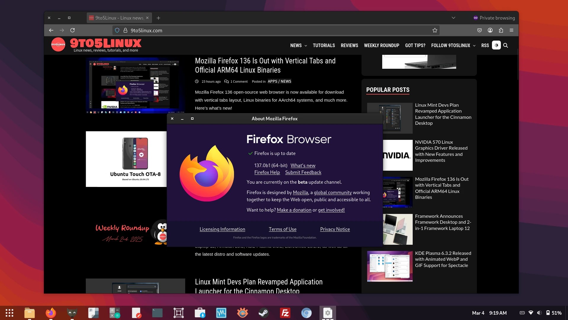
Task: Click the site search magnifier icon
Action: (x=506, y=45)
